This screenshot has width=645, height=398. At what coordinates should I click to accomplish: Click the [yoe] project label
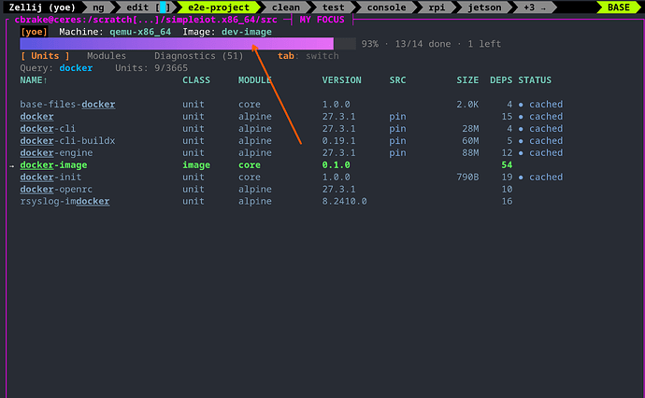[34, 32]
